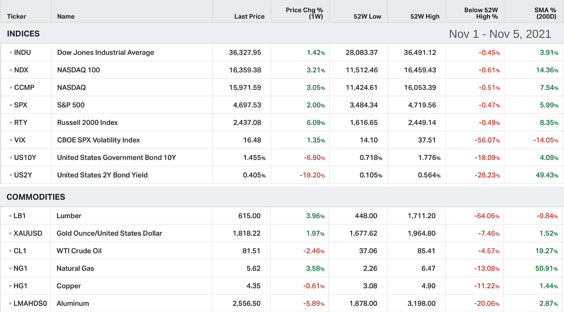Screen dimensions: 564x312
Task: Open the US10Y ticker
Action: point(25,157)
